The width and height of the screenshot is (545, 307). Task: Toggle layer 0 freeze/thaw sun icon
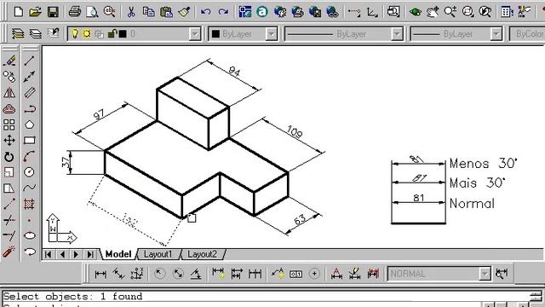tap(86, 34)
